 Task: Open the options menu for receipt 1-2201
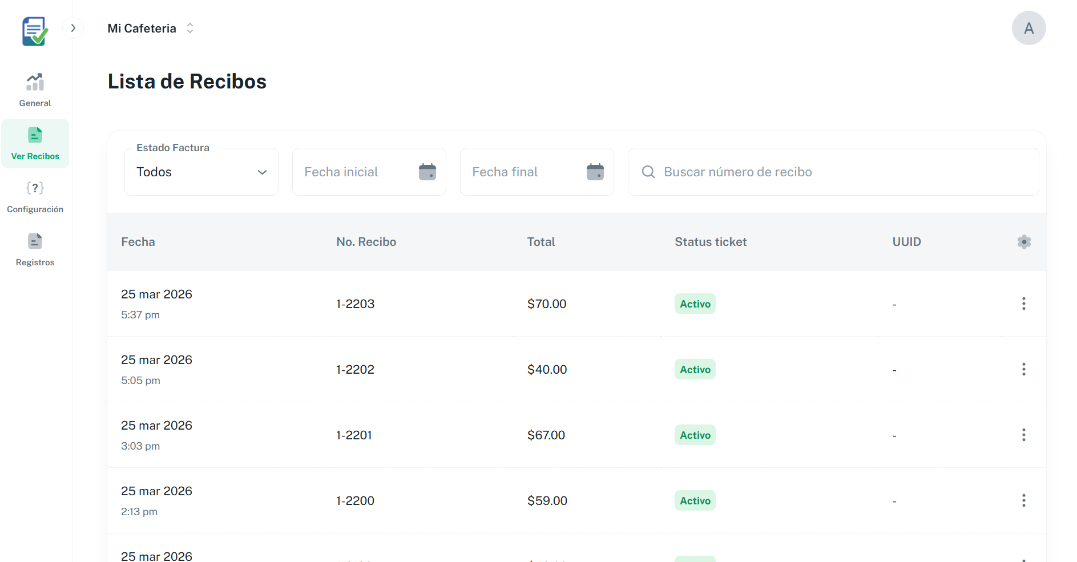point(1024,435)
